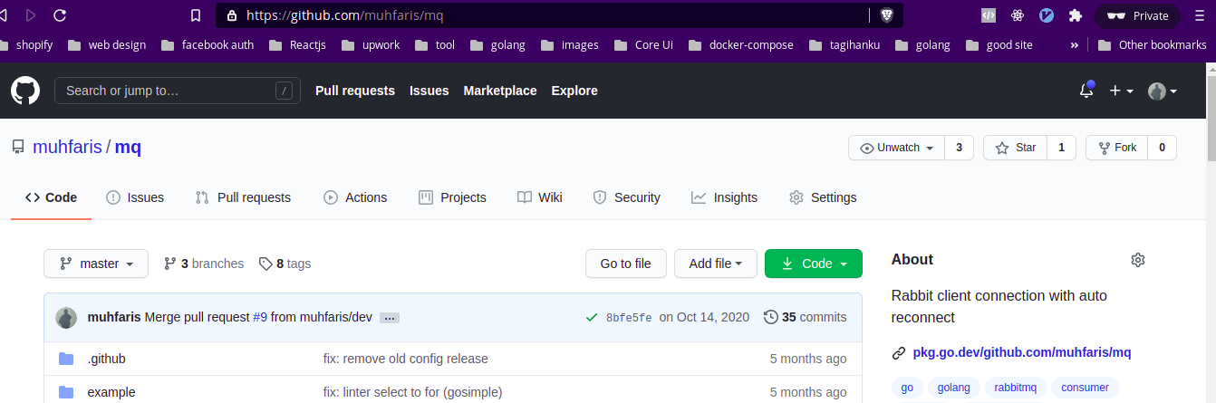Open the pkg.go.dev/github.com/muhfaris/mq link

click(x=1022, y=352)
